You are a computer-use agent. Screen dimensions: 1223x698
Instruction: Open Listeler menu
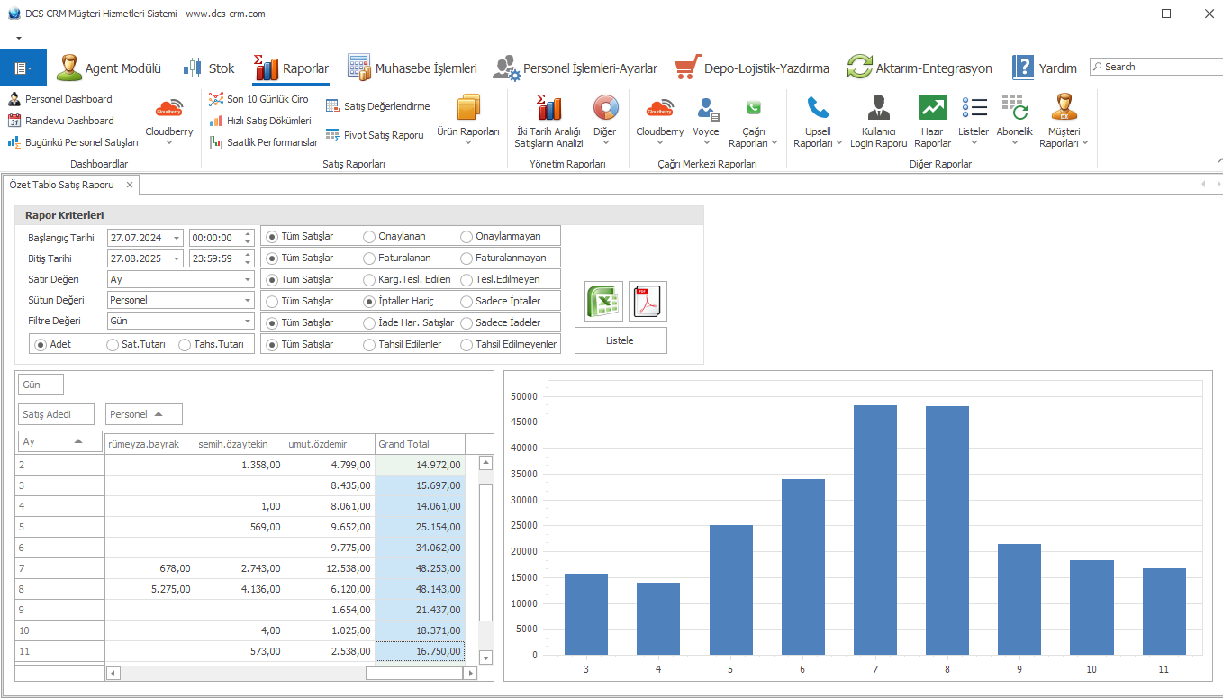pyautogui.click(x=974, y=120)
